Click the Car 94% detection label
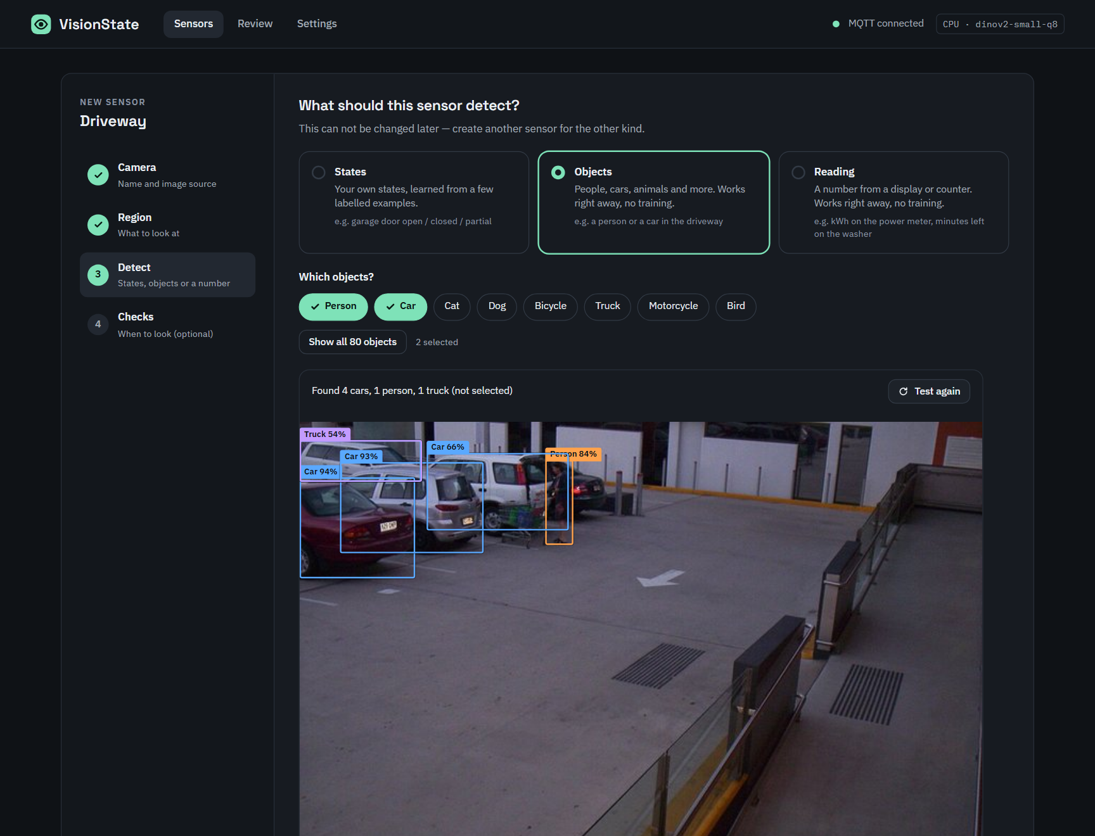Viewport: 1095px width, 836px height. (x=321, y=472)
